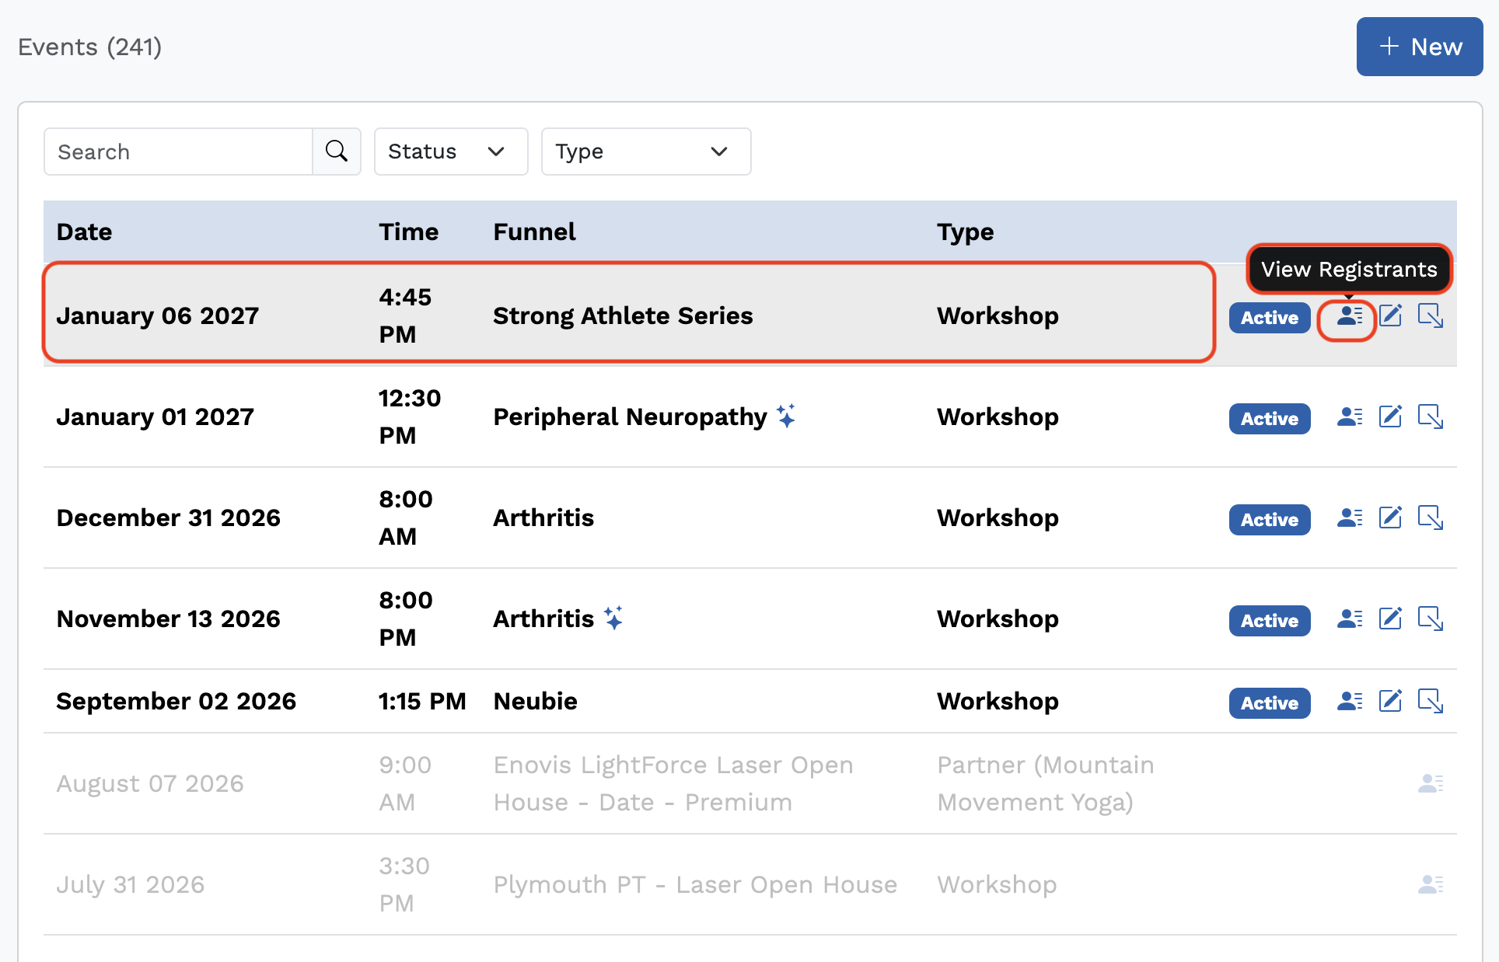Select Plymouth PT - Laser Open House funnel

tap(696, 884)
